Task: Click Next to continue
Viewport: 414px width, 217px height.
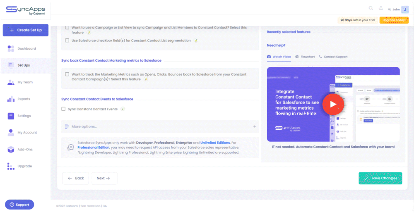Action: [x=104, y=178]
